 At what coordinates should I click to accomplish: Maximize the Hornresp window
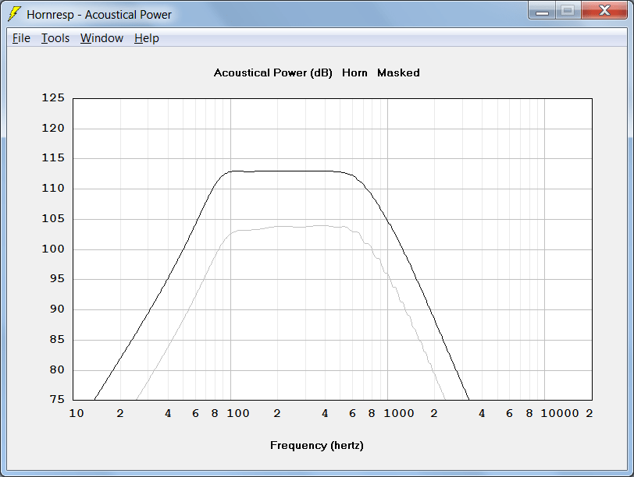pyautogui.click(x=568, y=11)
